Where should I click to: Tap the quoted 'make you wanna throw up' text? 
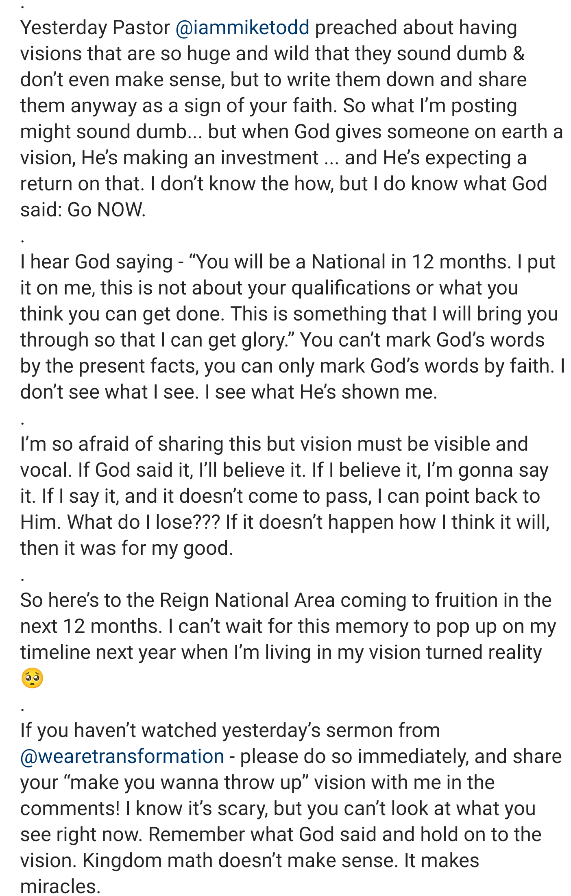[185, 783]
